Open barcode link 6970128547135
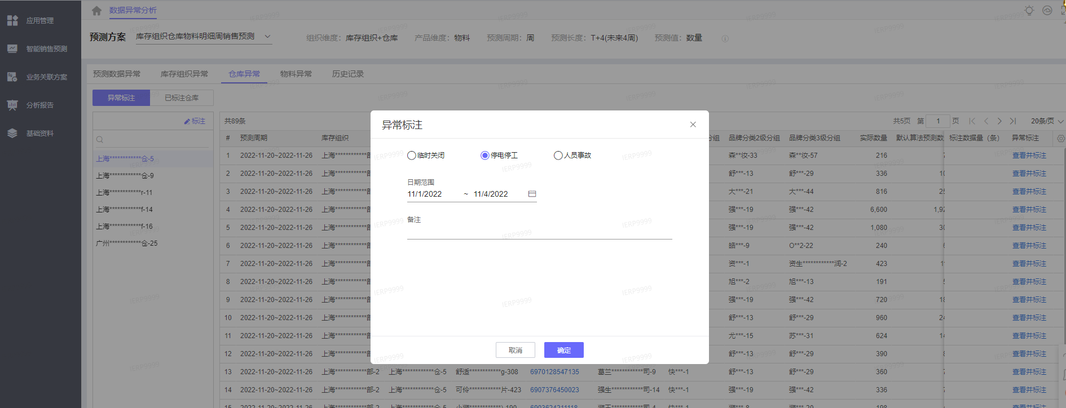This screenshot has width=1066, height=408. (554, 372)
